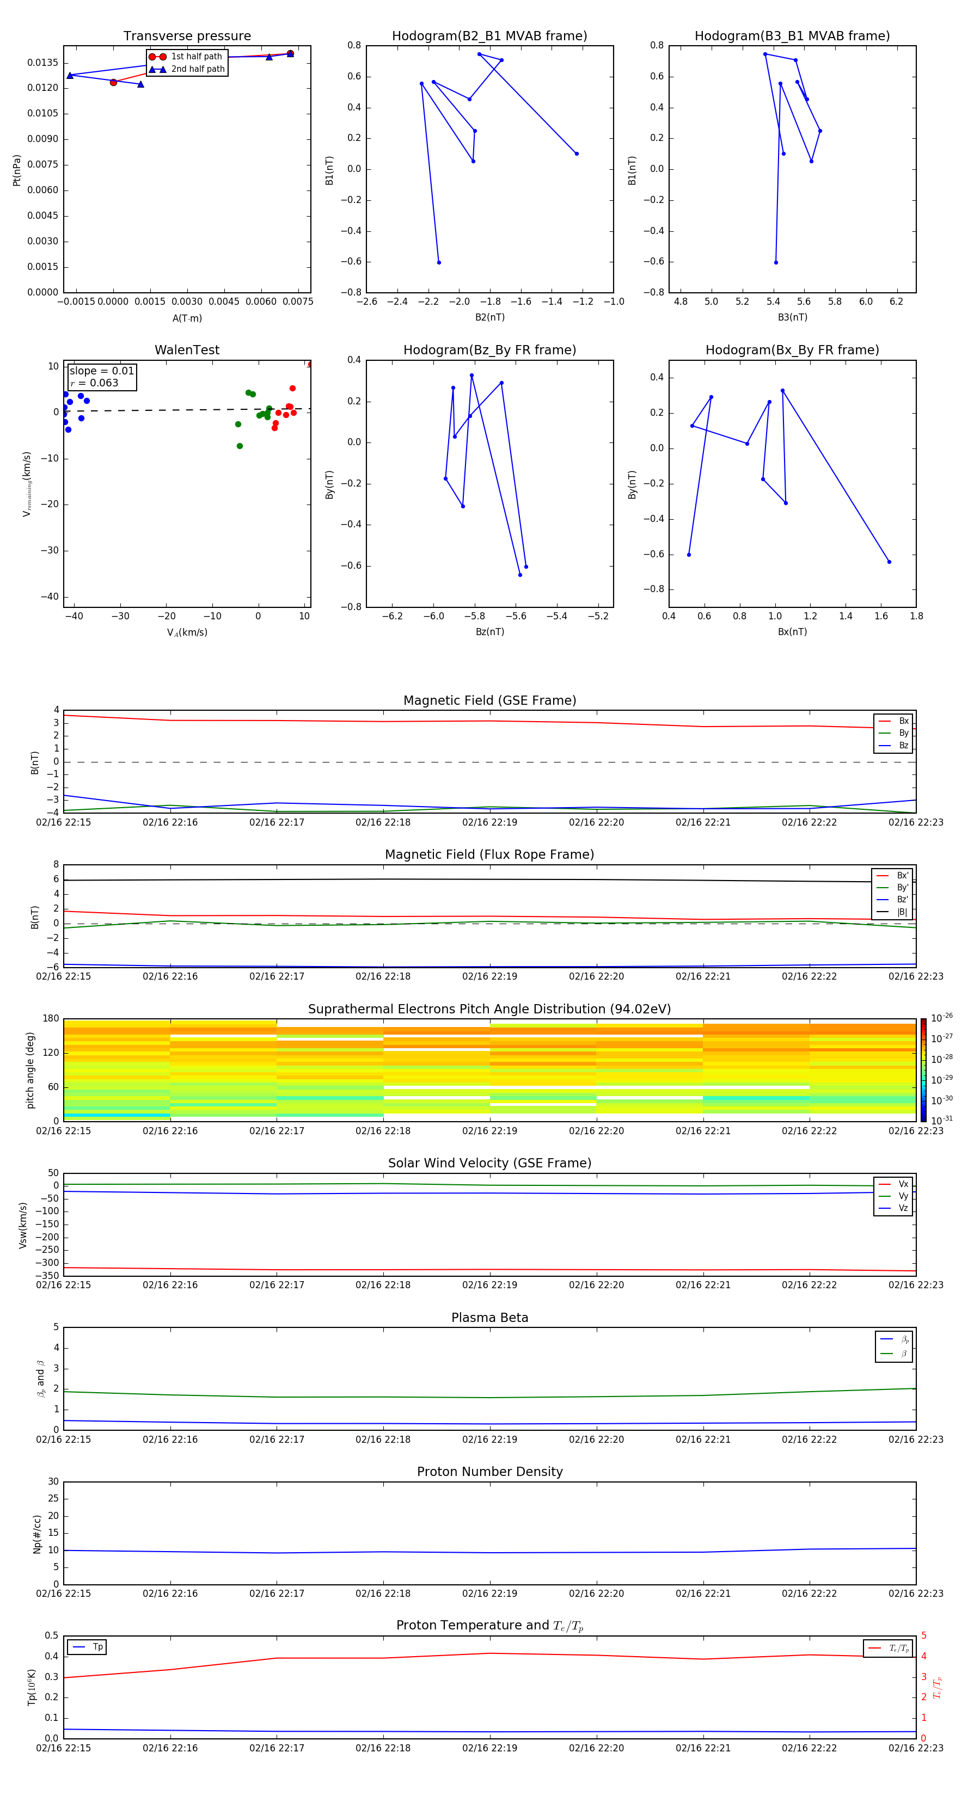The image size is (980, 1796).
Task: Select the red 'Te/Tp' legend entry
Action: pos(889,1648)
